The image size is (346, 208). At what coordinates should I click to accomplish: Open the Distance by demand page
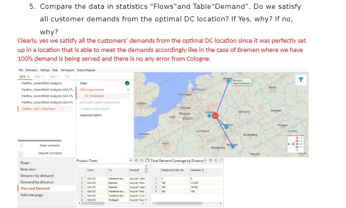click(37, 175)
